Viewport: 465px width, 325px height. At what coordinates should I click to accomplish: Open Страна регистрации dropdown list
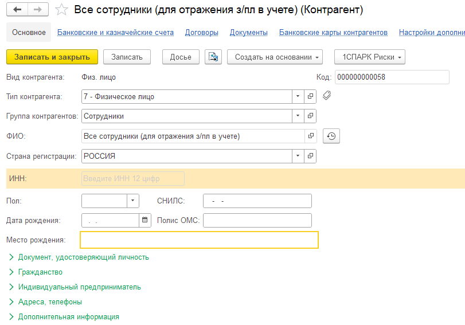pos(298,156)
